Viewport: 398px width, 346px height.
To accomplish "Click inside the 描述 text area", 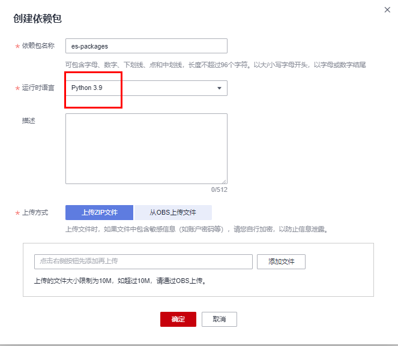I will pos(146,149).
